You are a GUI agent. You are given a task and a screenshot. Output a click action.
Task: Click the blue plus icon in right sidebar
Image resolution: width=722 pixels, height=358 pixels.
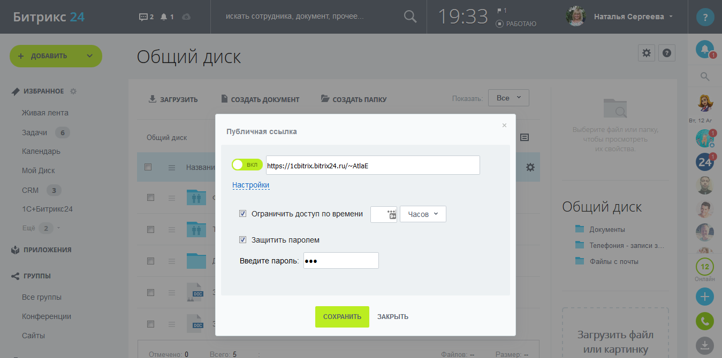(x=704, y=297)
